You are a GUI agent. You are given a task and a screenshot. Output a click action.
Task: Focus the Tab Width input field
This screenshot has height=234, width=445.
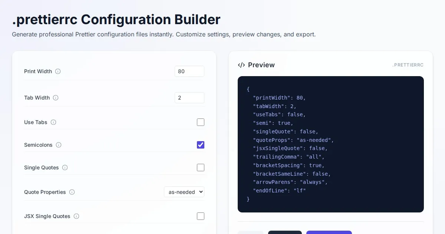(189, 98)
